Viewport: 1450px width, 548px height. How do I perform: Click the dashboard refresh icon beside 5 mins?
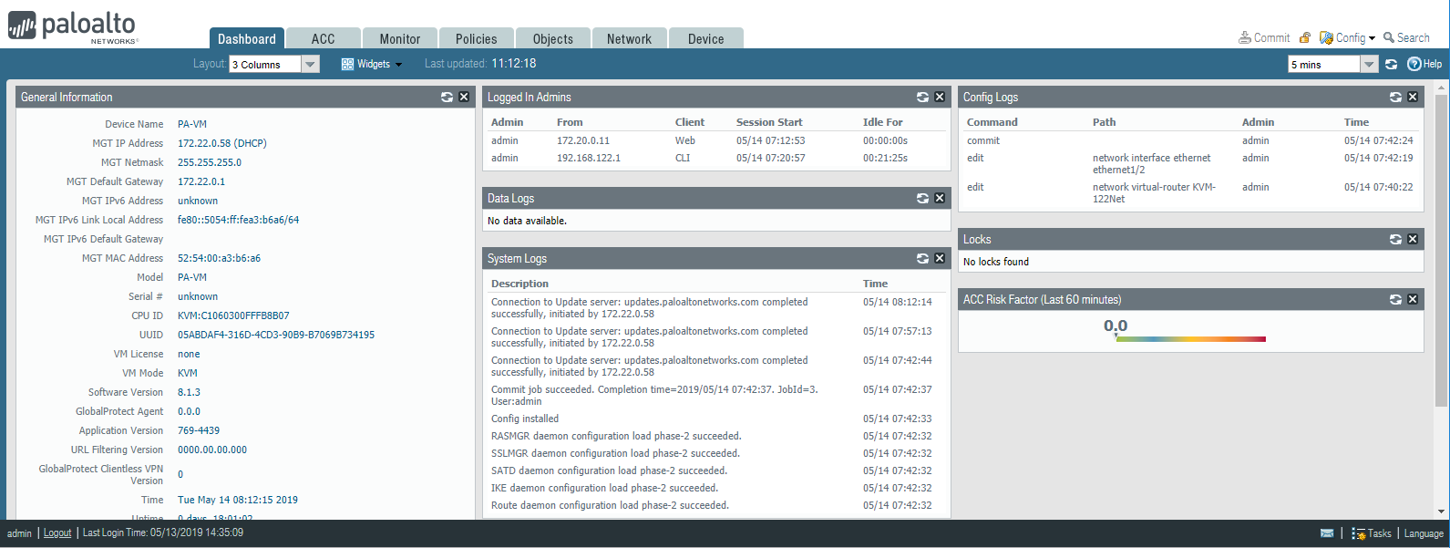coord(1391,64)
